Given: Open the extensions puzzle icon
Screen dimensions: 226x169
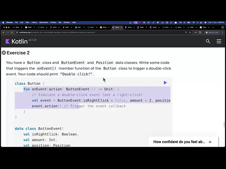Looking at the screenshot, I should (x=200, y=32).
